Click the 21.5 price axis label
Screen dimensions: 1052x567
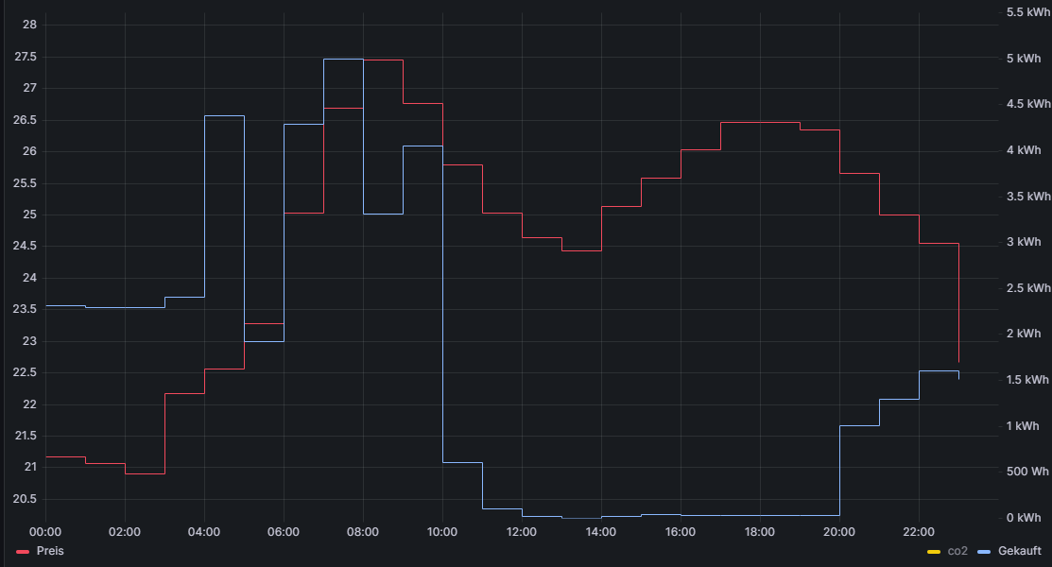click(26, 436)
